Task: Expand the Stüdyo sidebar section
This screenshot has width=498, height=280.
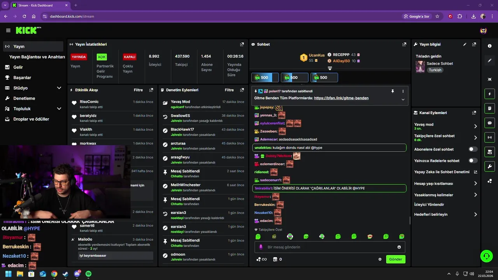Action: click(59, 88)
